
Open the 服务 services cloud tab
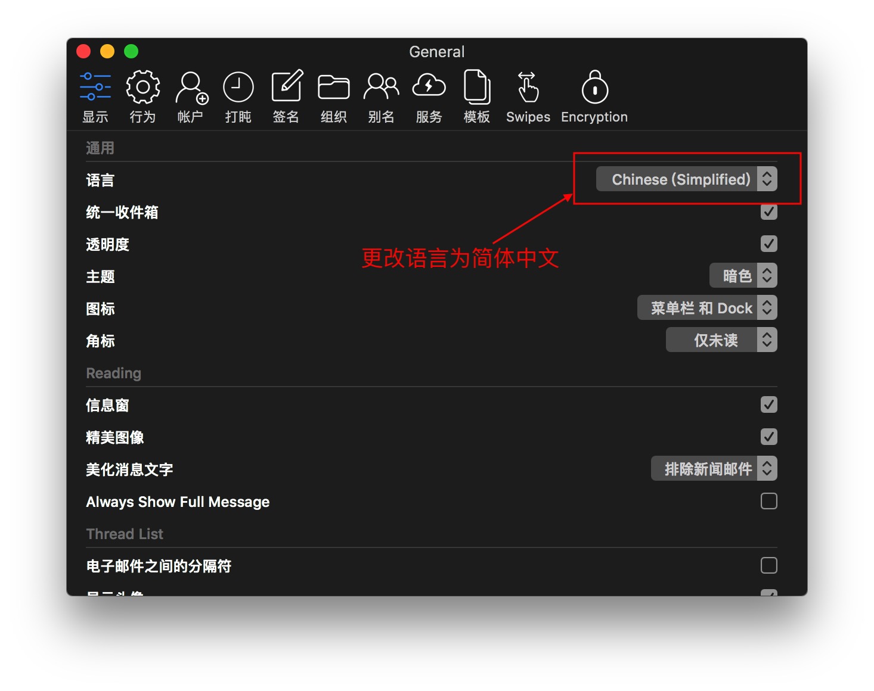click(x=429, y=97)
